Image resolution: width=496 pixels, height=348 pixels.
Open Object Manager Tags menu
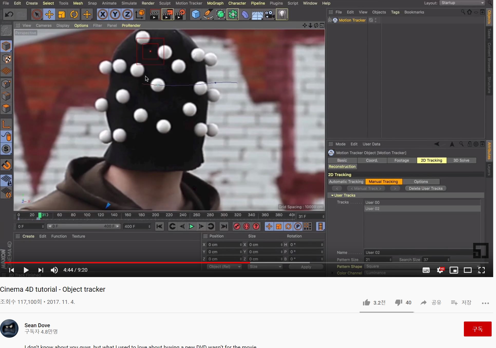point(395,12)
